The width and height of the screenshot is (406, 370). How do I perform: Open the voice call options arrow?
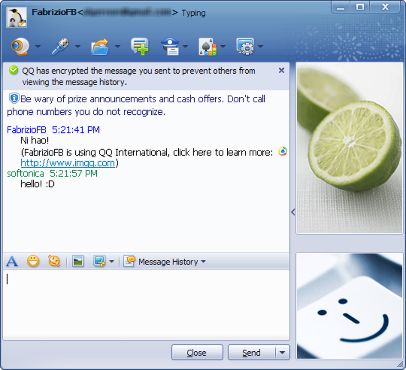pos(78,47)
